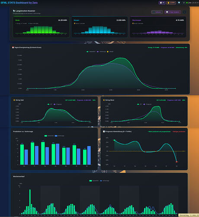Click the purple AI badge in header

click(162, 3)
